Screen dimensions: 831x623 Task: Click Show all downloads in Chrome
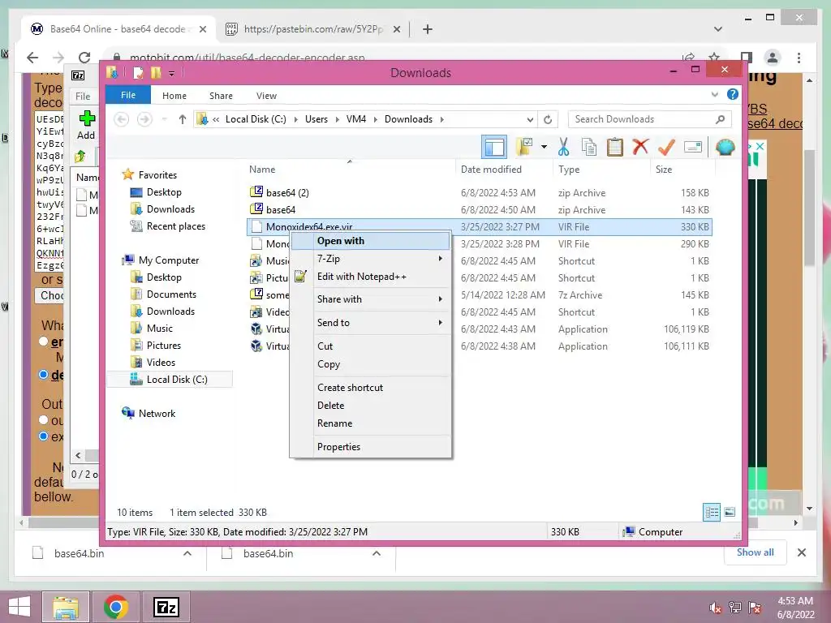click(x=755, y=552)
